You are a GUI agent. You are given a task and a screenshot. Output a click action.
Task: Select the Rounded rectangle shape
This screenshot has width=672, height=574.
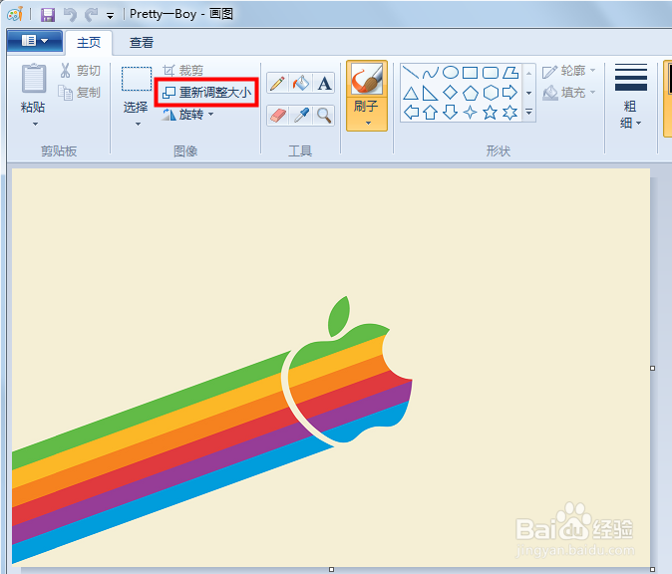(x=491, y=73)
